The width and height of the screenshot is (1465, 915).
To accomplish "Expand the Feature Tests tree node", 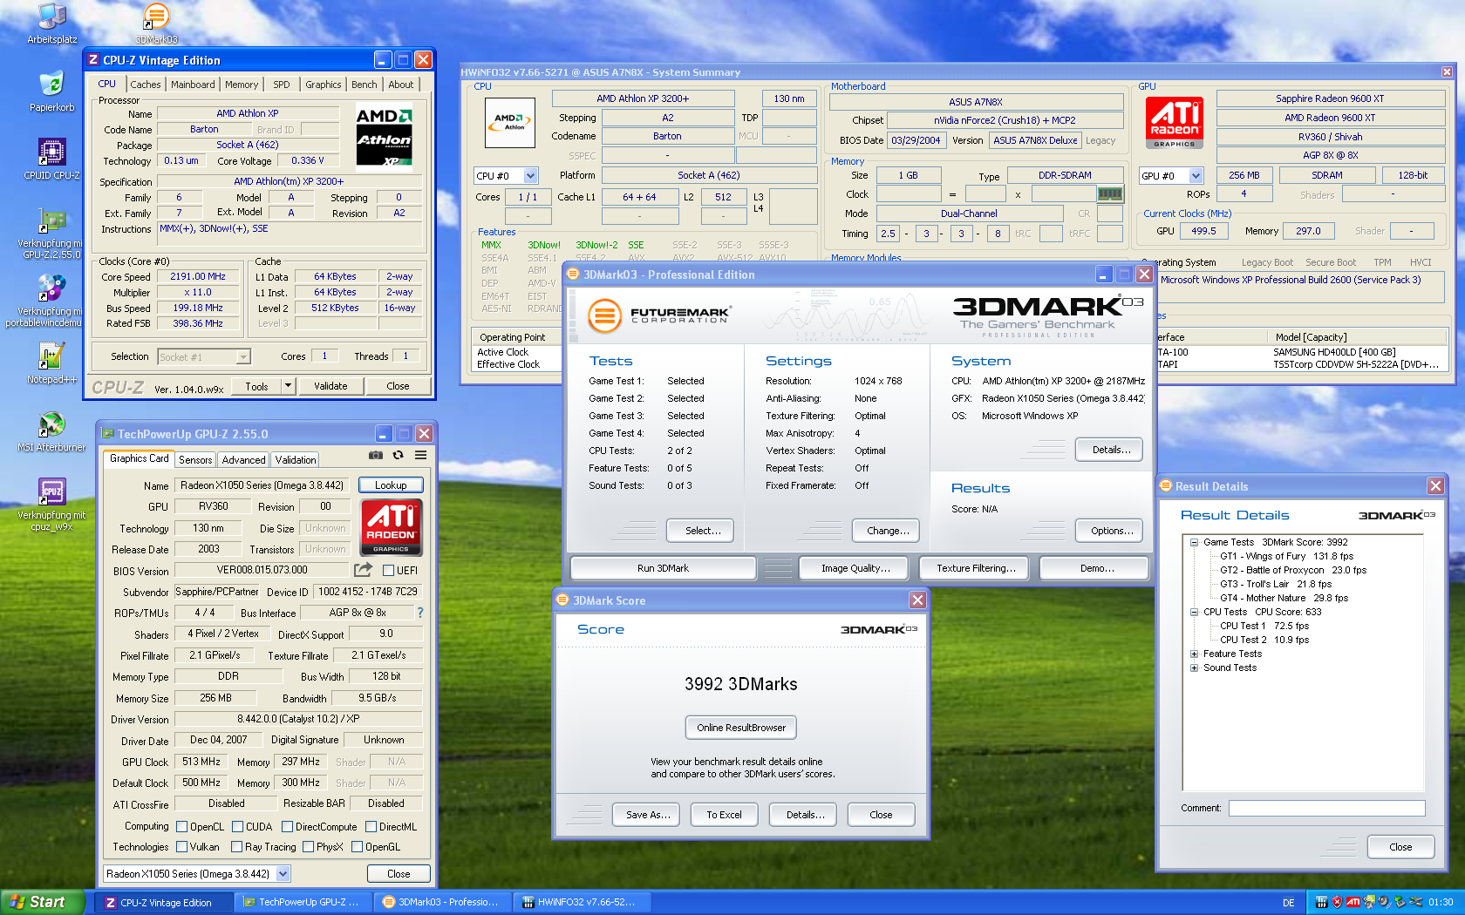I will (1194, 654).
